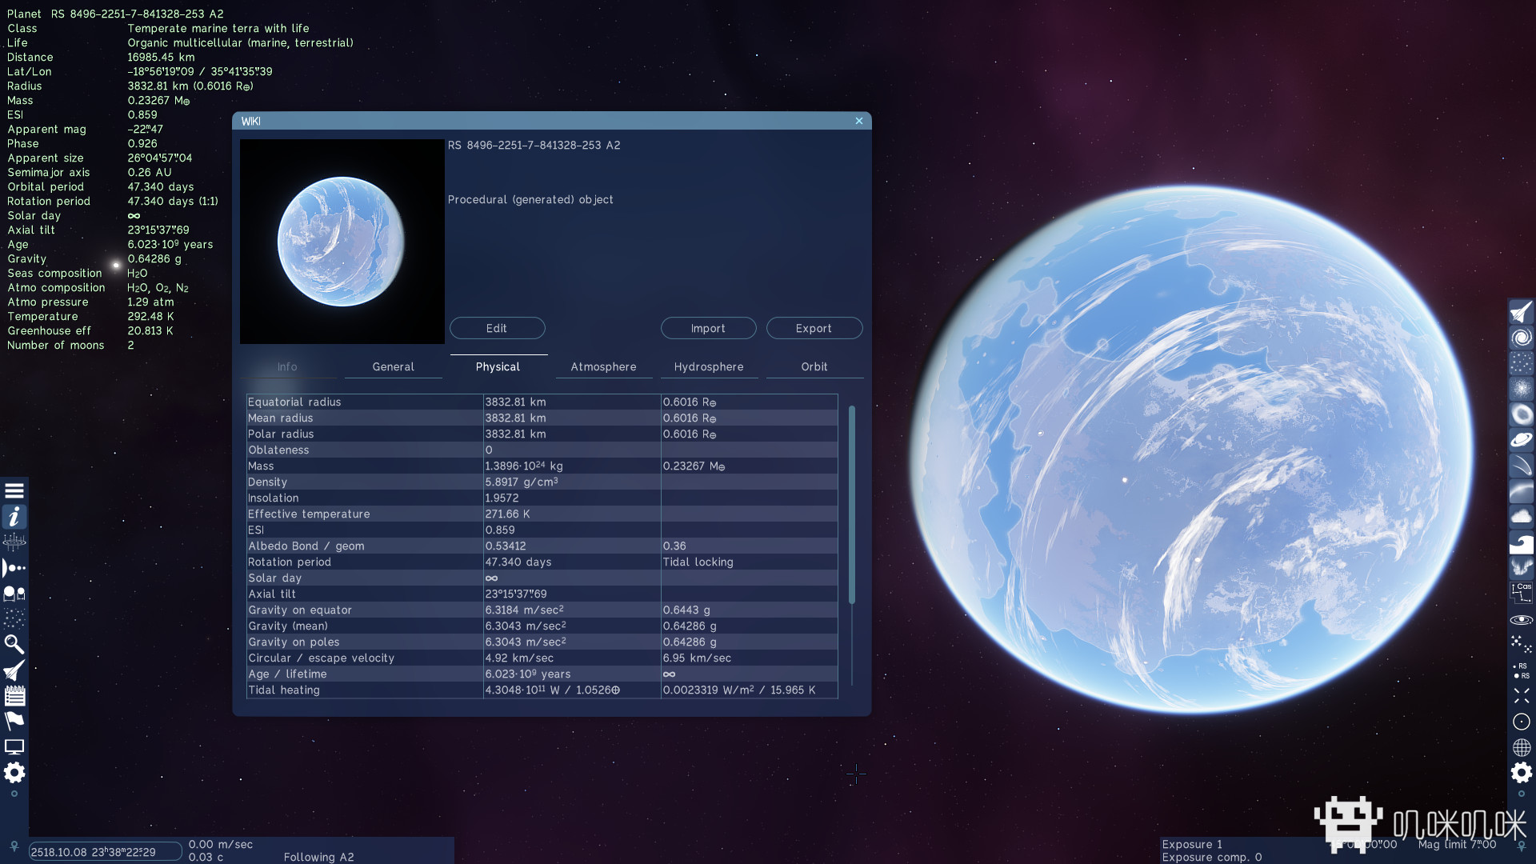Select the Display/Monitor settings icon

[14, 748]
